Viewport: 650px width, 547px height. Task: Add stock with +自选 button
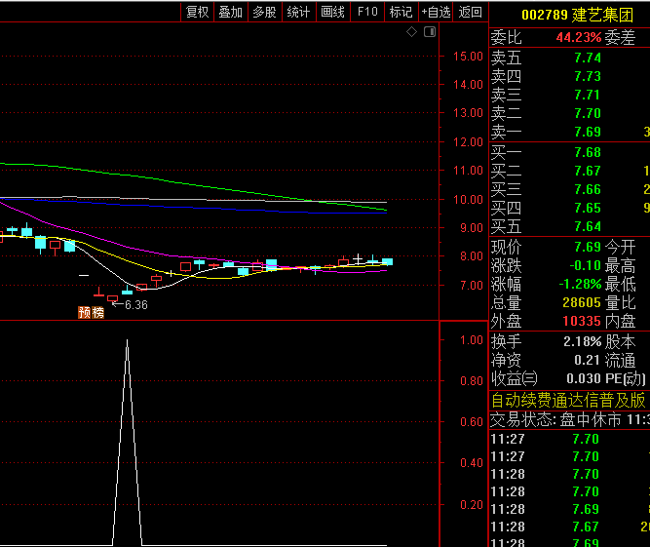click(x=436, y=12)
